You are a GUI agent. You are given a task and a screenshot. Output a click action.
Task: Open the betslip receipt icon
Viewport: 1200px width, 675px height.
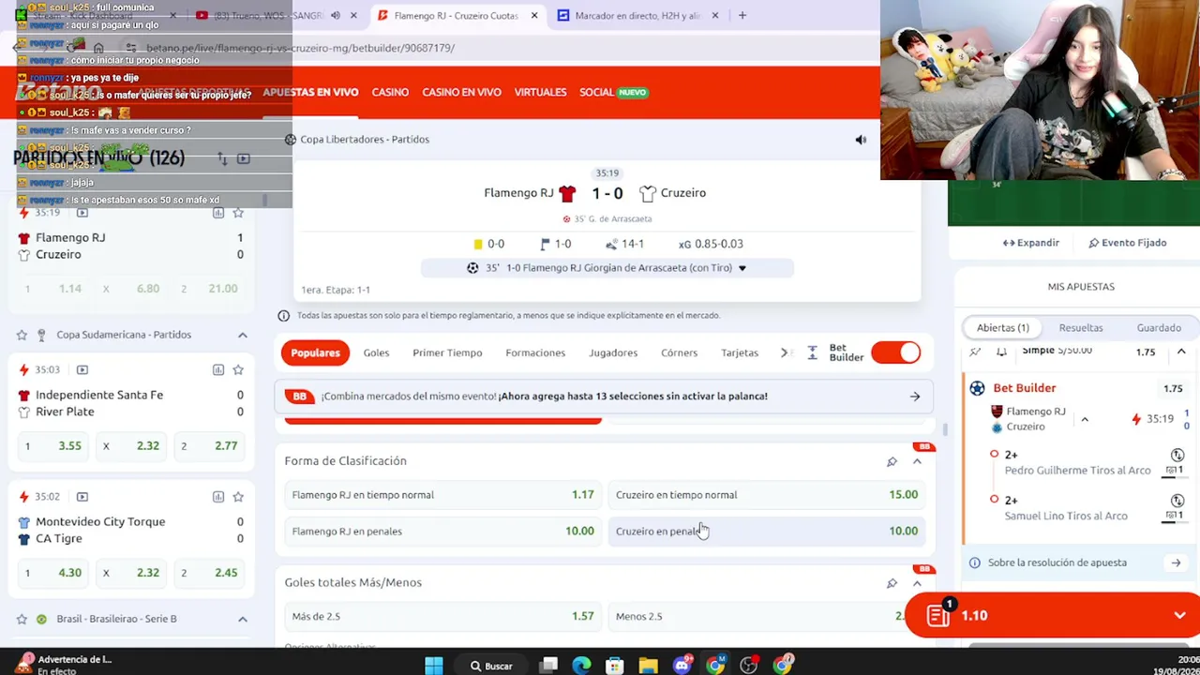[x=937, y=615]
